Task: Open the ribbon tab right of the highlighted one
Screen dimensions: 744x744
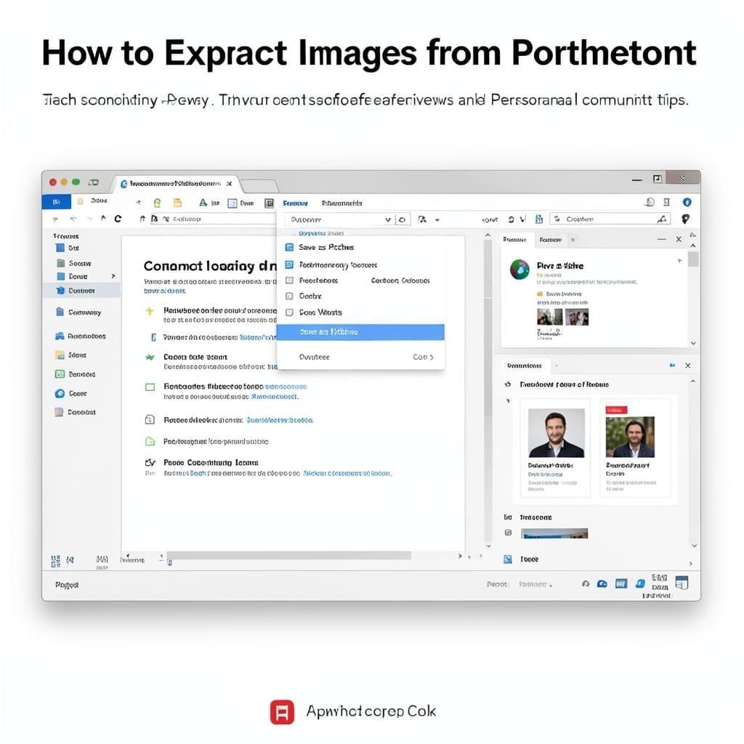Action: pos(341,203)
